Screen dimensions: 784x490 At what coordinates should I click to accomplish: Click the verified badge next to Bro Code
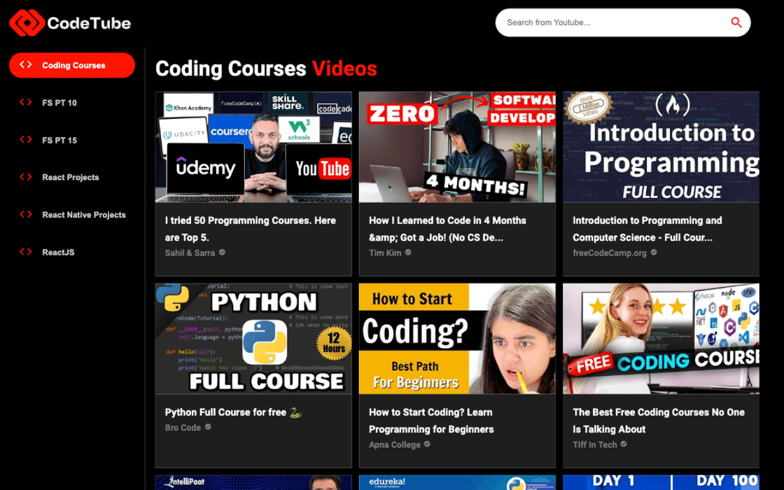207,427
